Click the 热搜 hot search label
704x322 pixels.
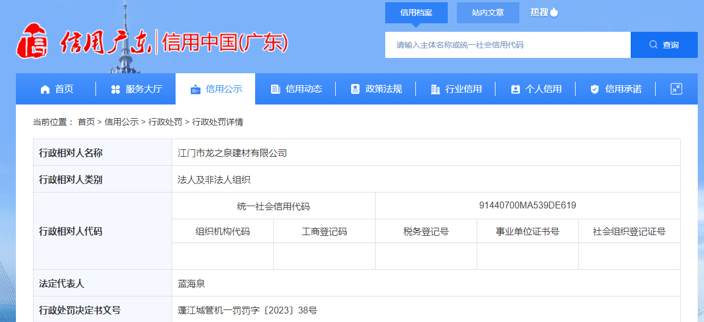click(x=539, y=12)
